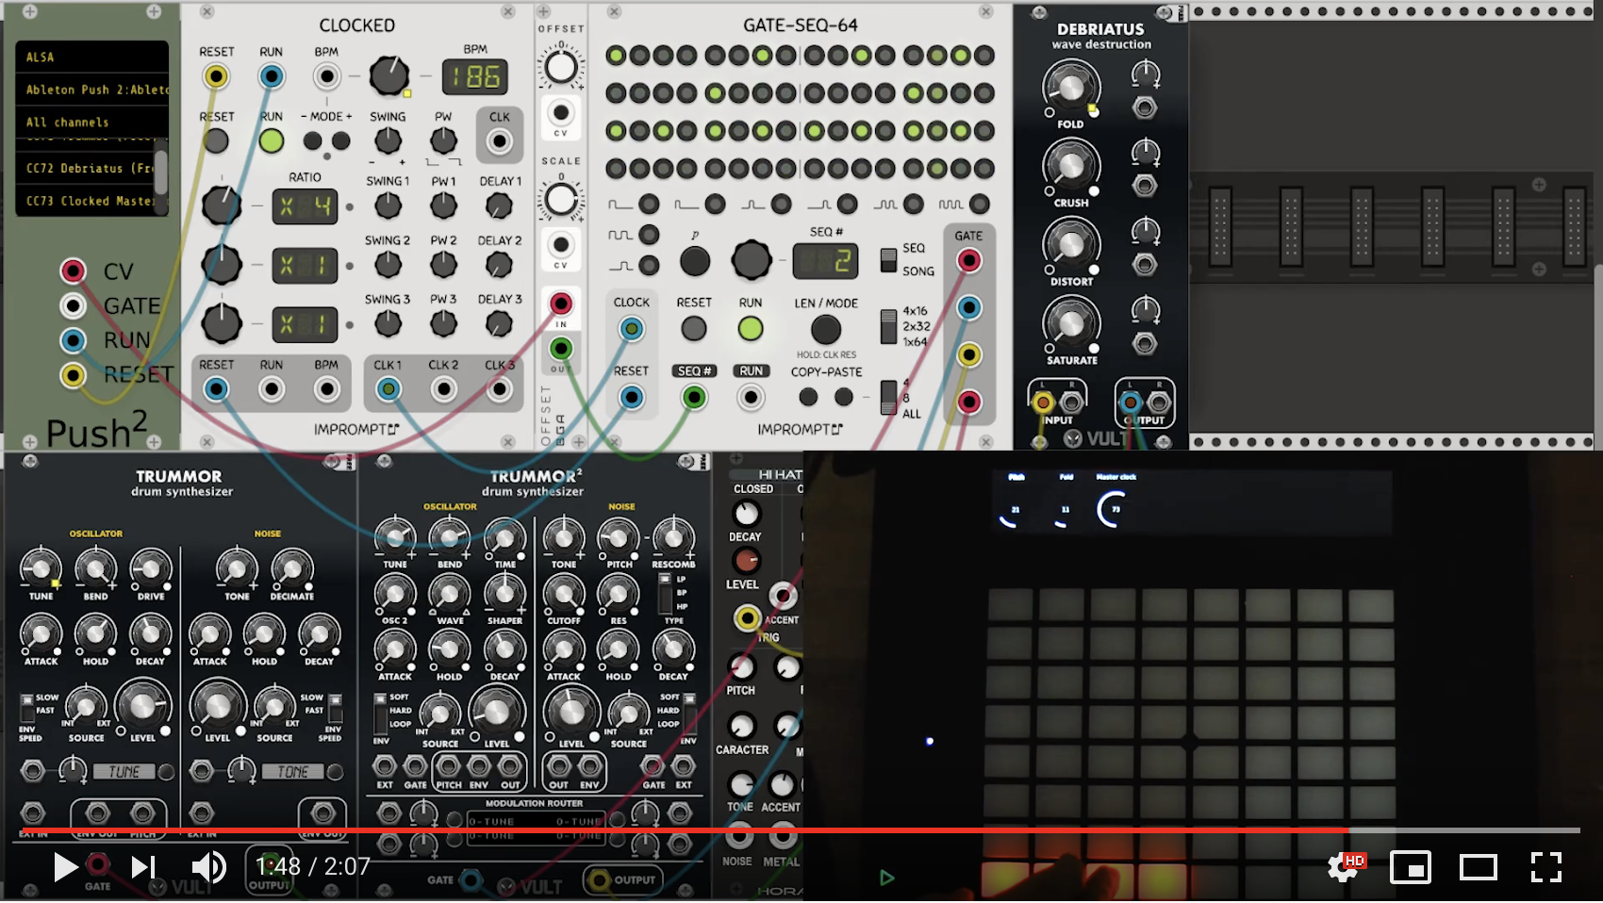Open the All channels dropdown
This screenshot has height=903, width=1603.
pos(91,123)
